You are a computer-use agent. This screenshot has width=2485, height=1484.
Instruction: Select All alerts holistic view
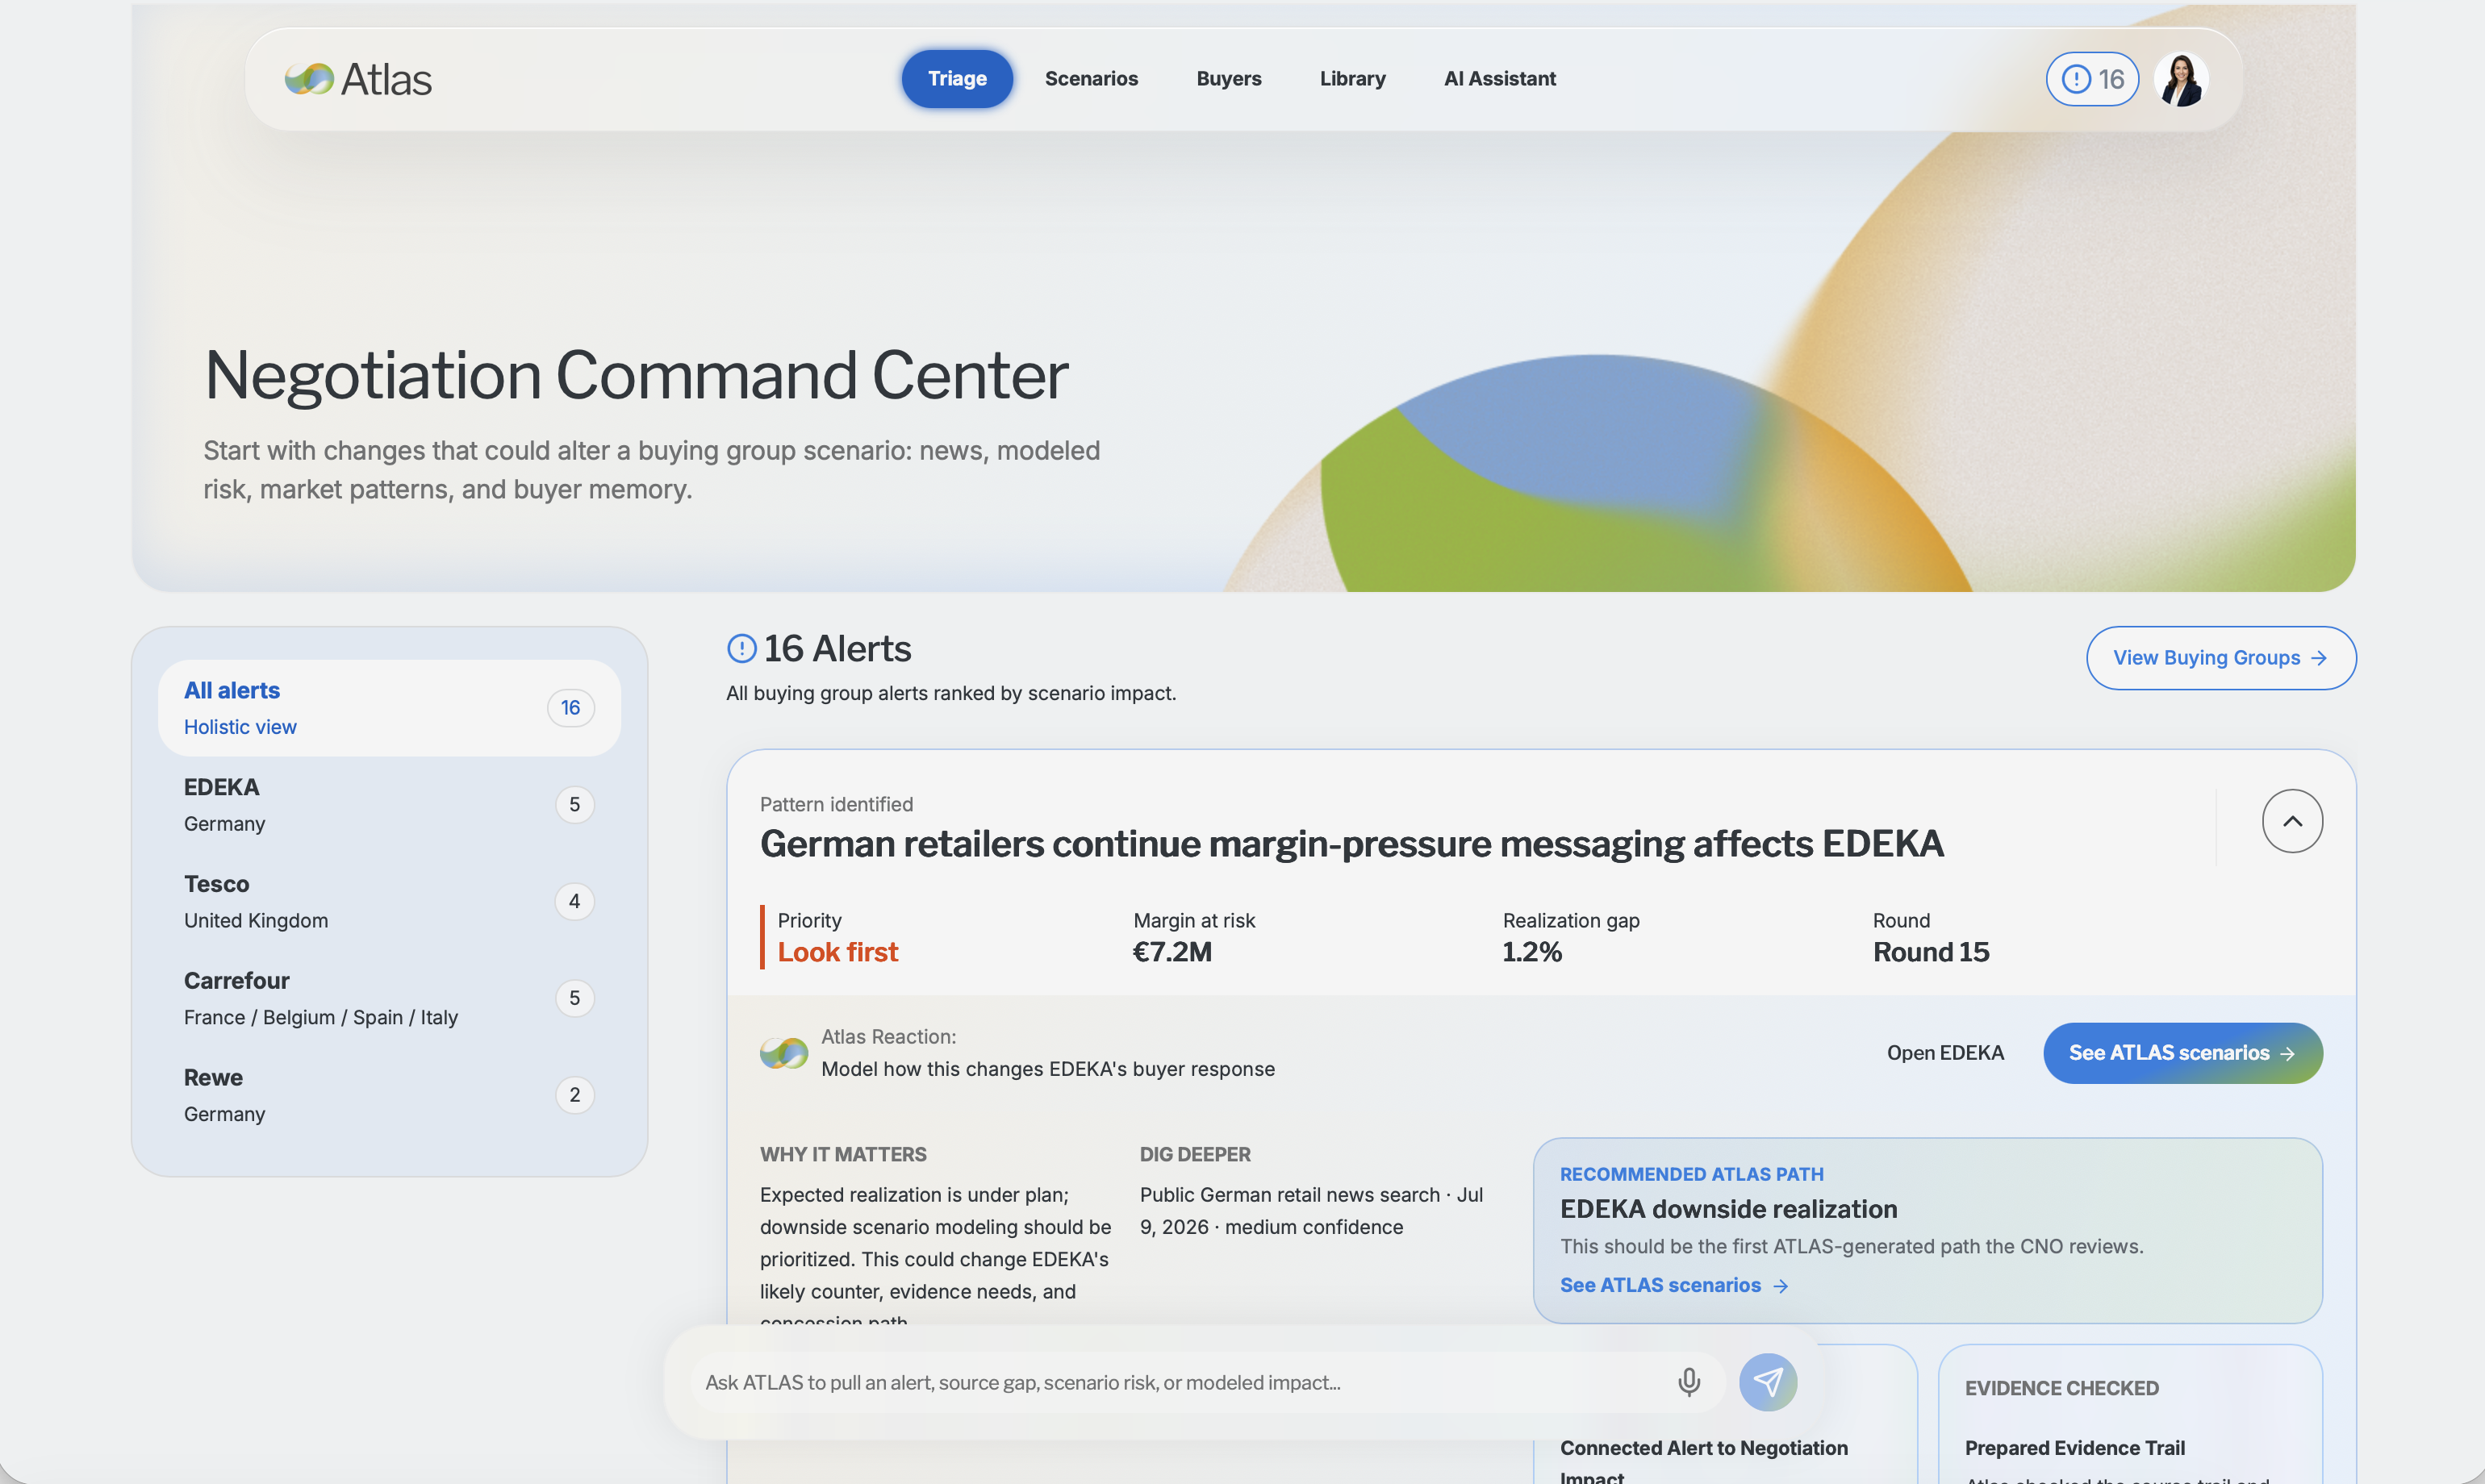coord(389,708)
